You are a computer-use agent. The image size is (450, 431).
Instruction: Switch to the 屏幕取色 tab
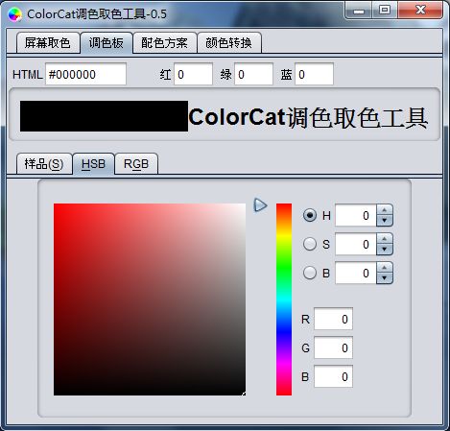click(48, 42)
